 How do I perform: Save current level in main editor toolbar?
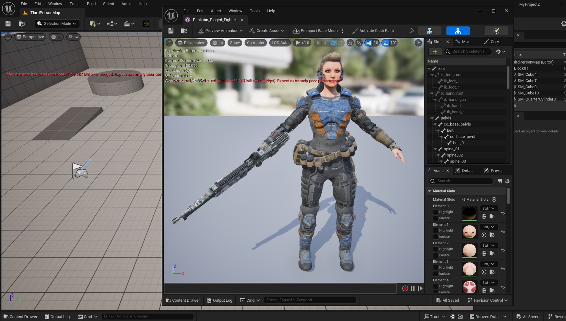[8, 23]
